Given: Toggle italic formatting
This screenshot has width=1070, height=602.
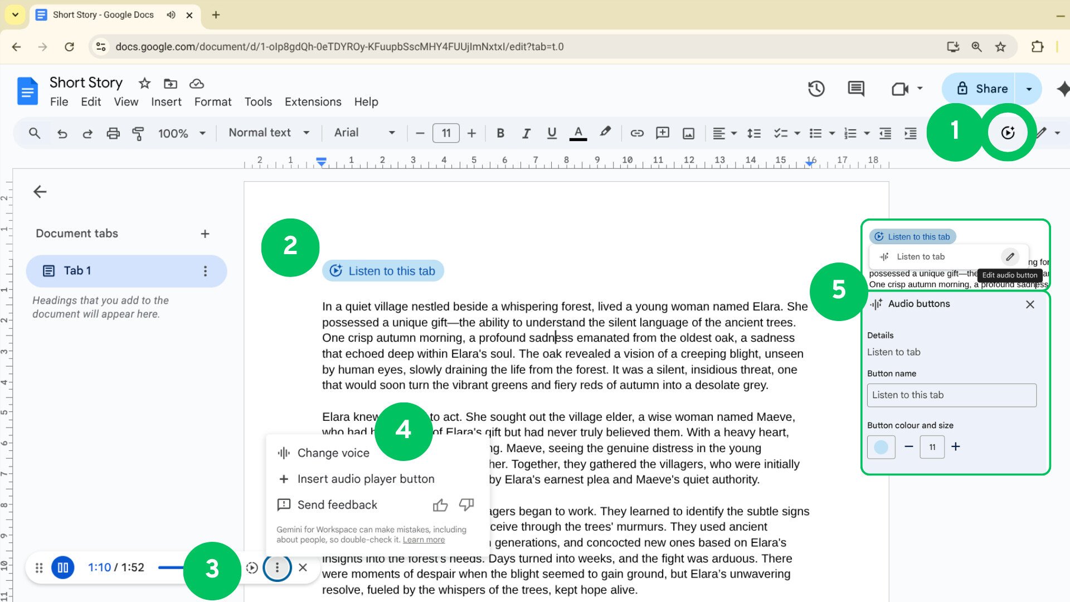Looking at the screenshot, I should pos(526,133).
